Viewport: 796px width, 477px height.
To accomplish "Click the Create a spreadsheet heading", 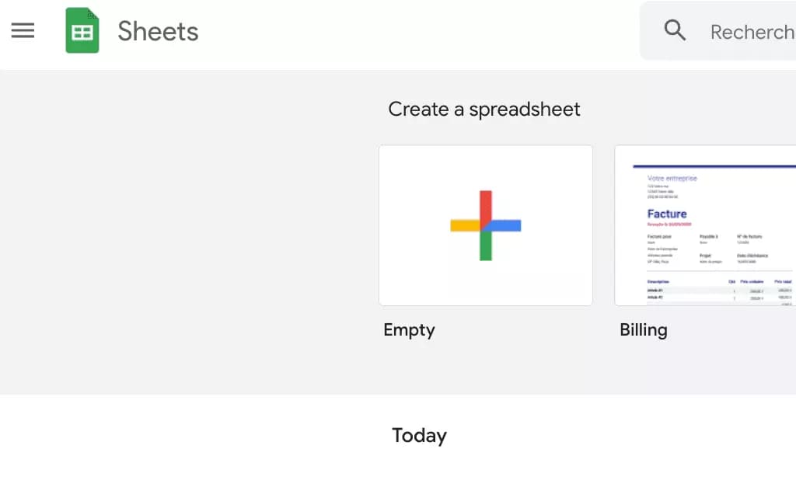I will tap(484, 109).
